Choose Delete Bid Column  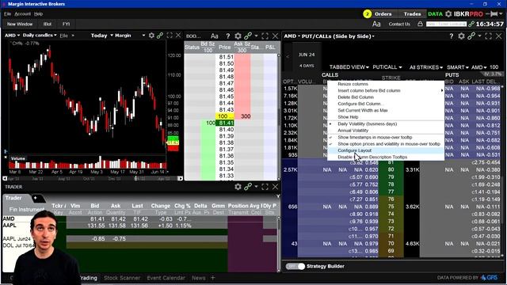click(356, 97)
